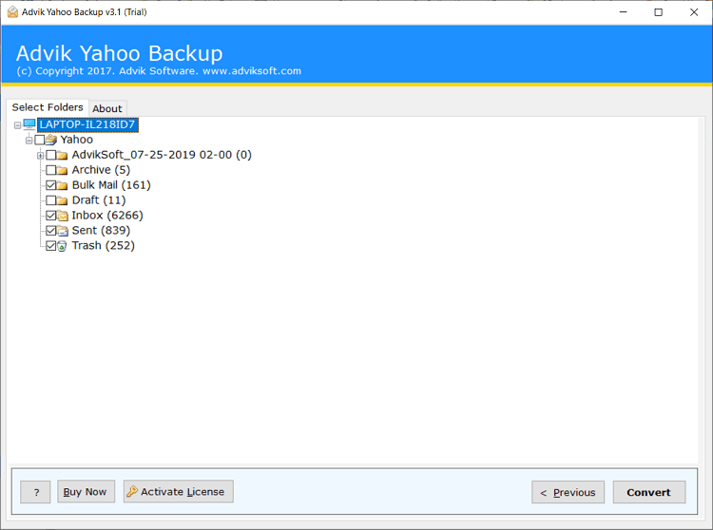The width and height of the screenshot is (713, 530).
Task: Click the Bulk Mail folder icon
Action: point(63,185)
